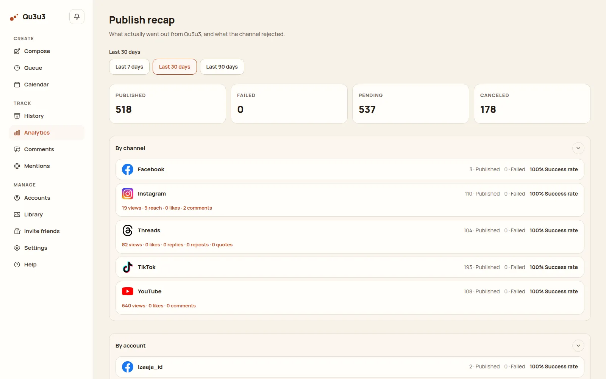Screen dimensions: 606x379
Task: Click TikTok 100% Success rate text
Action: [554, 267]
